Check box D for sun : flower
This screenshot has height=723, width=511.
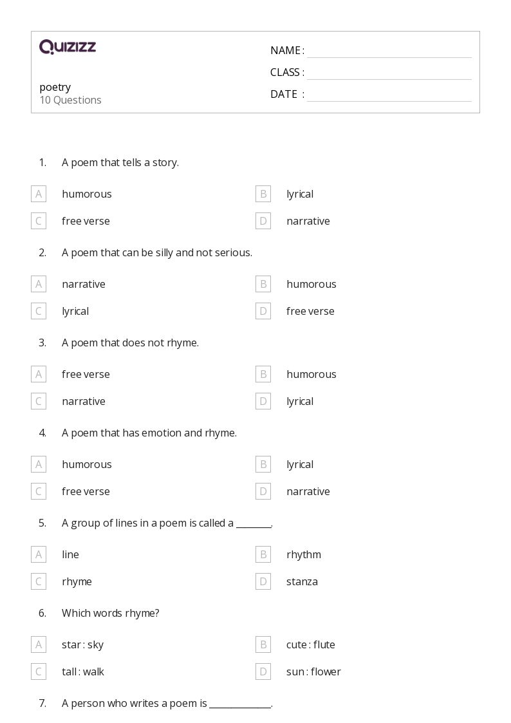point(263,671)
